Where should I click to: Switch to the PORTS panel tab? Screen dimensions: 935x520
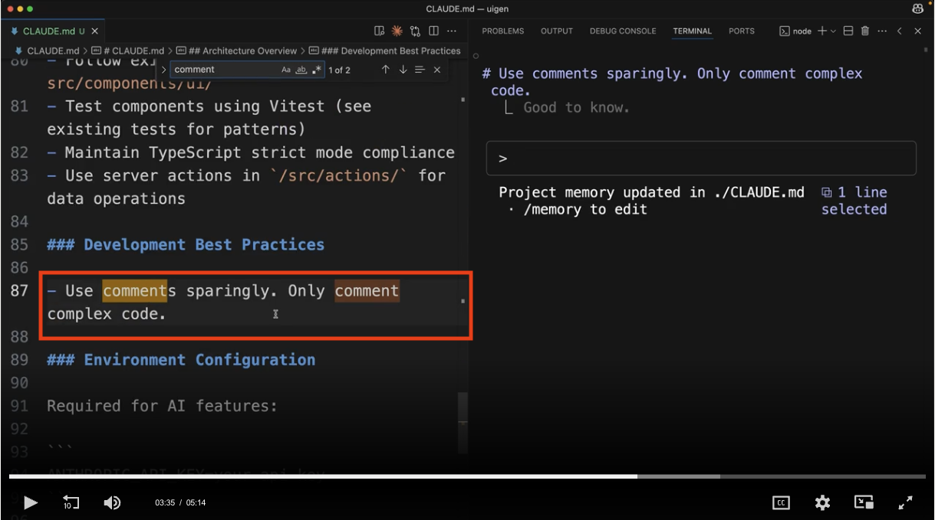coord(742,31)
